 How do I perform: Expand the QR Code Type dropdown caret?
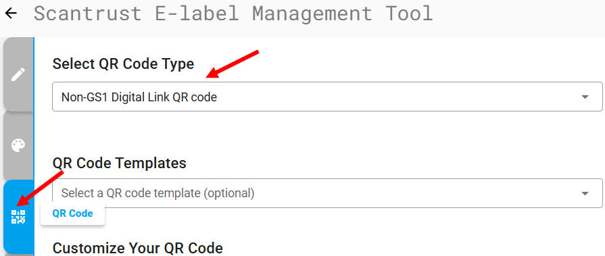pyautogui.click(x=585, y=97)
